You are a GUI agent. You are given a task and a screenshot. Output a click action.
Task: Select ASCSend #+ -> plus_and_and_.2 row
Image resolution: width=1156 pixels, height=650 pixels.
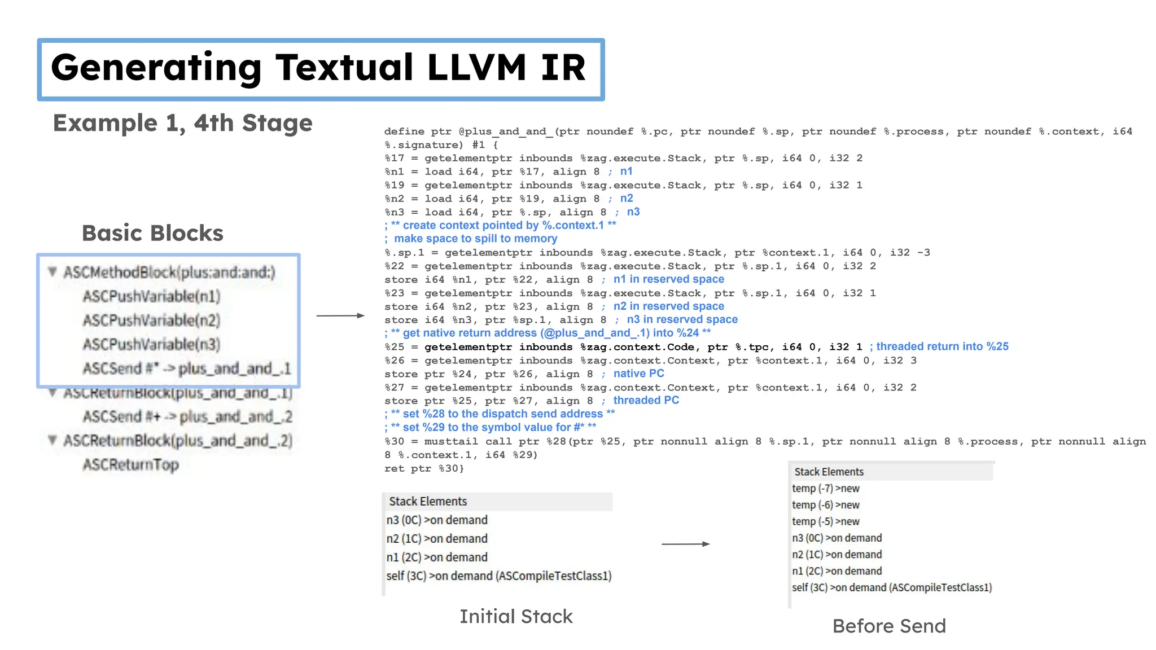click(x=187, y=416)
